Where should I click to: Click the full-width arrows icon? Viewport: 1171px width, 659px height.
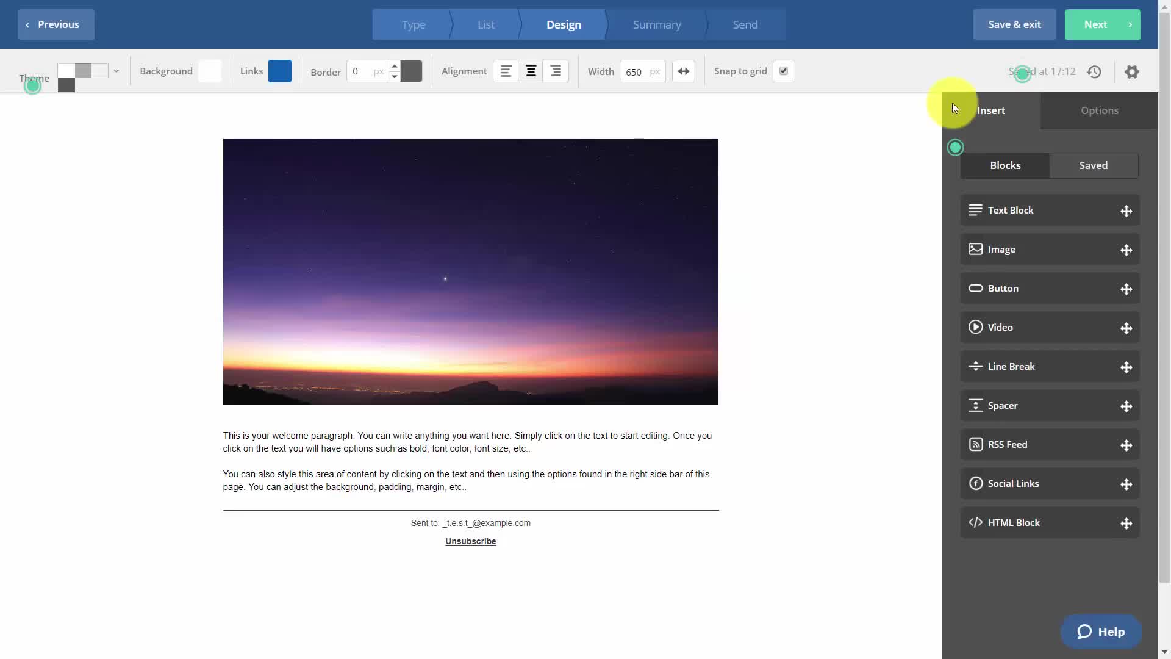tap(684, 71)
